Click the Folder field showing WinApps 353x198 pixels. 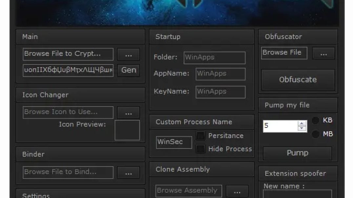[x=215, y=57]
